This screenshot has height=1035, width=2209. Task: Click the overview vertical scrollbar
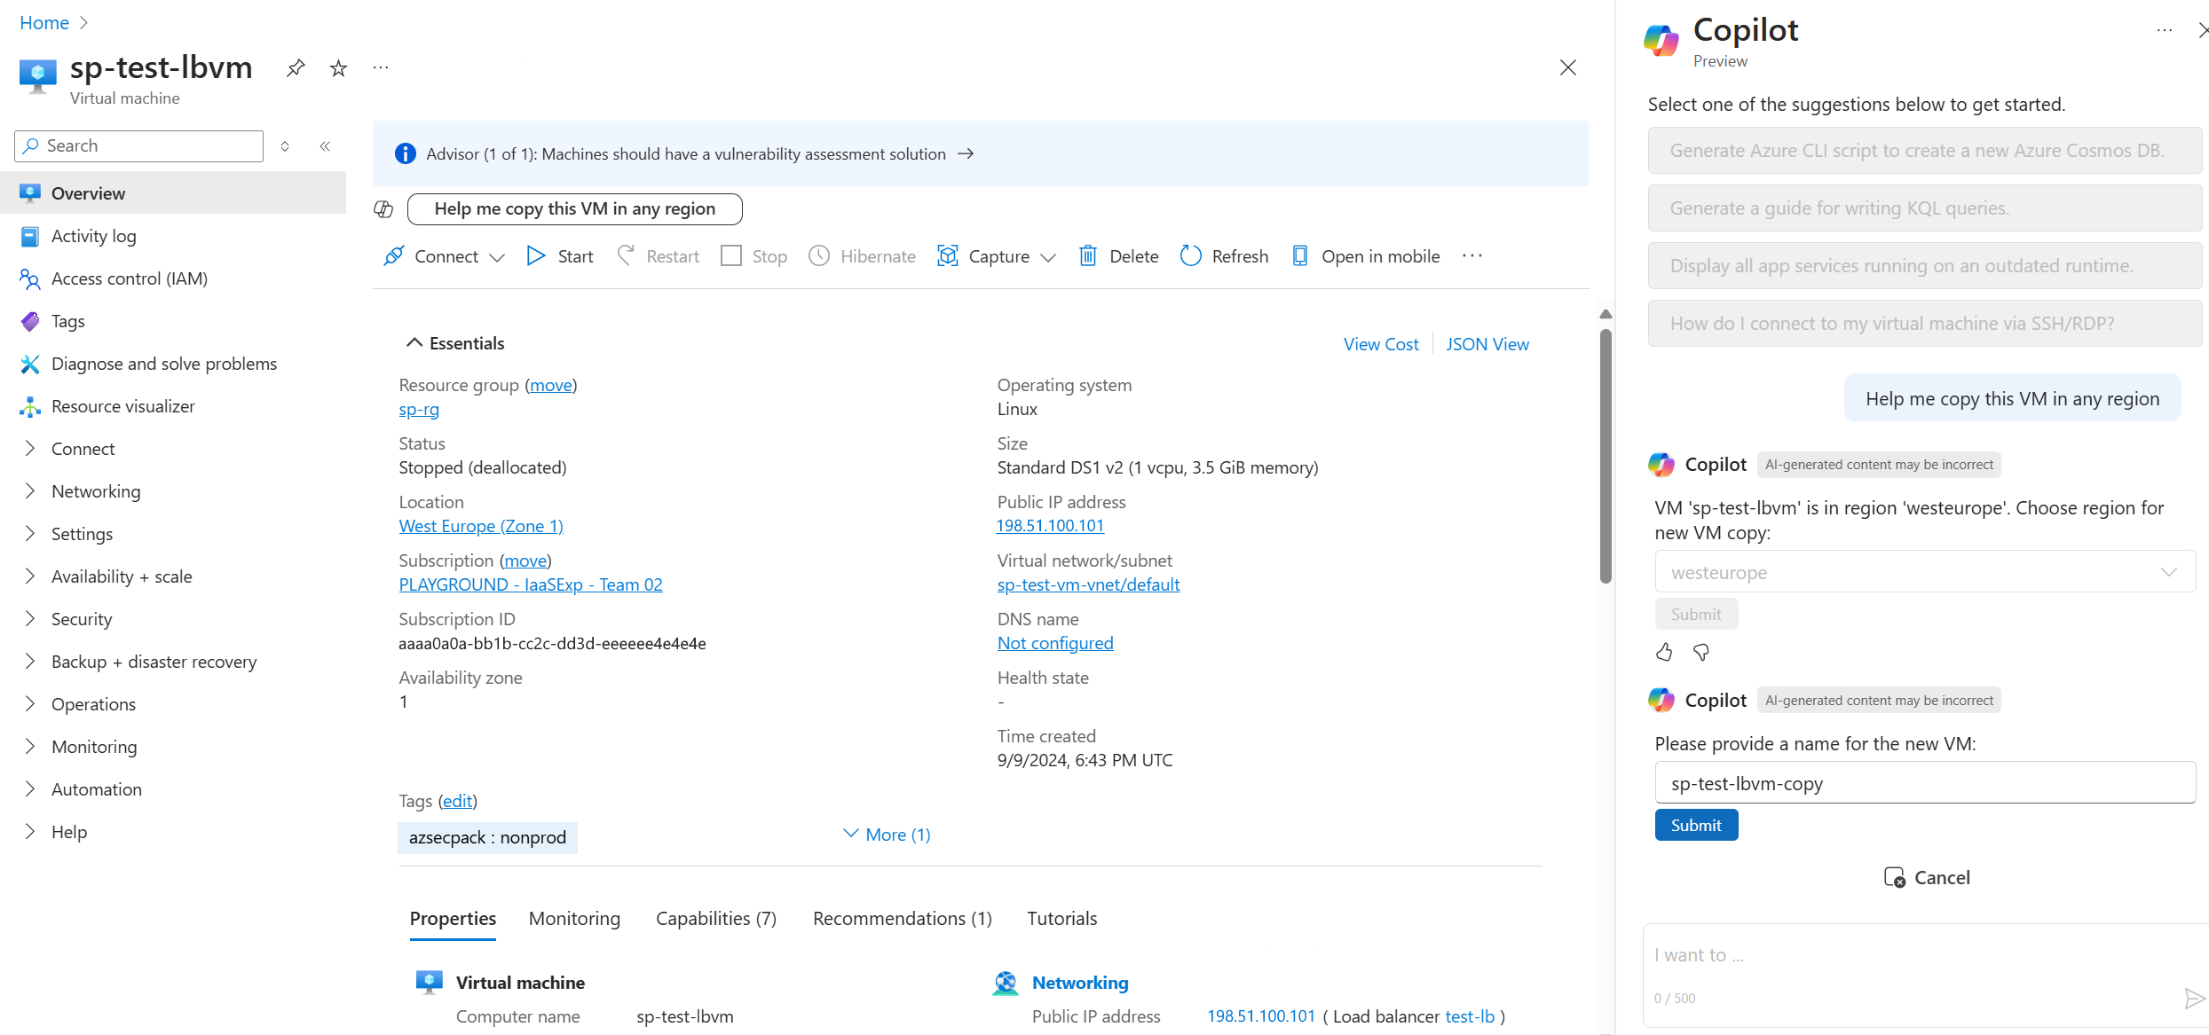point(1605,457)
